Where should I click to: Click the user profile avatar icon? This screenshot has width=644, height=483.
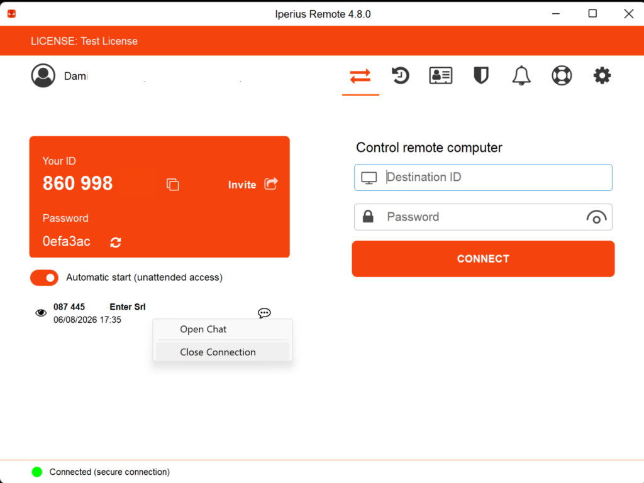pyautogui.click(x=43, y=75)
